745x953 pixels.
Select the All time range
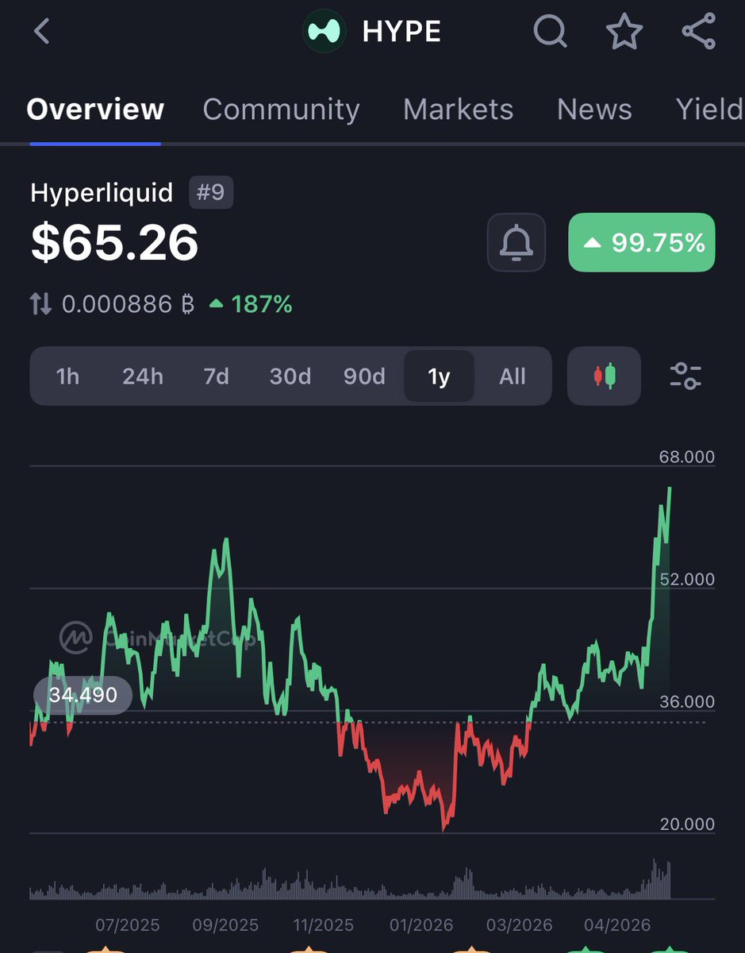tap(513, 376)
